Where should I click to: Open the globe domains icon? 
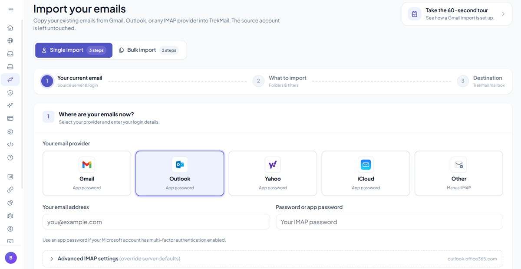tap(10, 41)
